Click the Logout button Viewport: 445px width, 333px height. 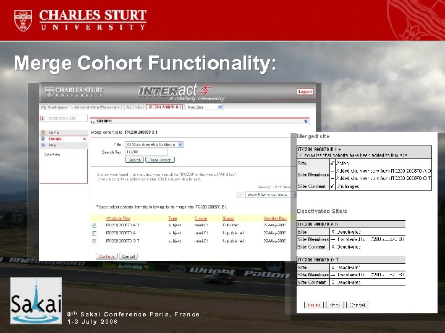tap(305, 92)
